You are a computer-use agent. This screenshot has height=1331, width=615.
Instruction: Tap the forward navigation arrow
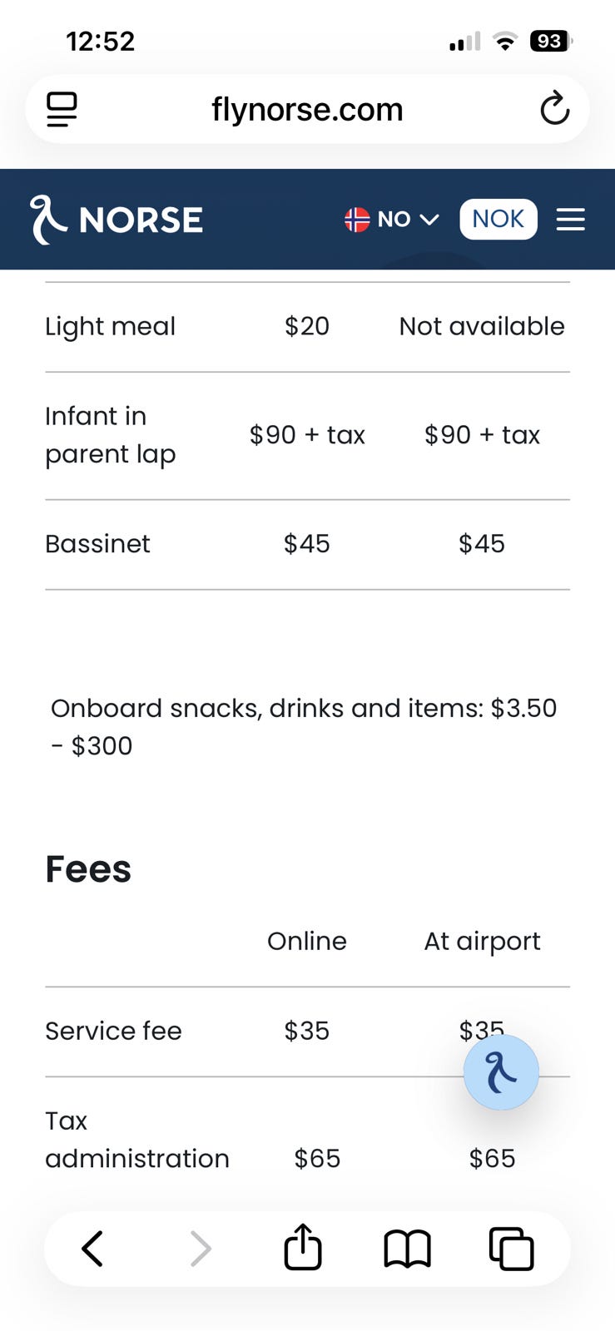coord(200,1249)
